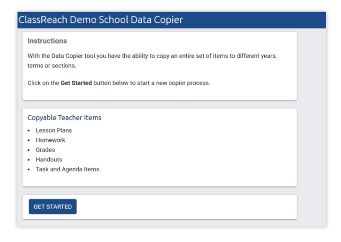Choose the Handouts list item
341x242 pixels.
tap(49, 160)
